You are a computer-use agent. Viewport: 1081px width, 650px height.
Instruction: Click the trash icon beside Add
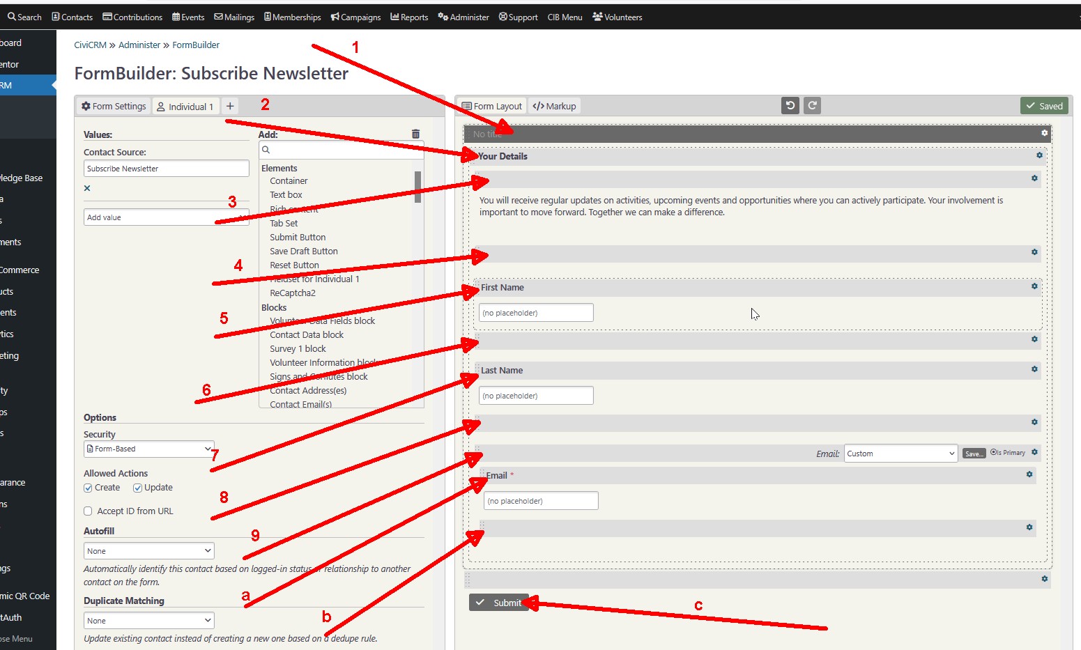(x=415, y=134)
